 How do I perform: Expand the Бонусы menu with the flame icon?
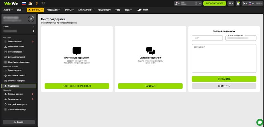pyautogui.click(x=35, y=10)
